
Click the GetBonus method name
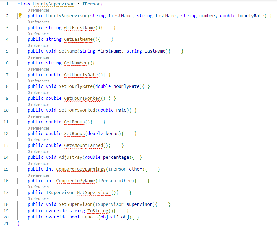coord(74,122)
